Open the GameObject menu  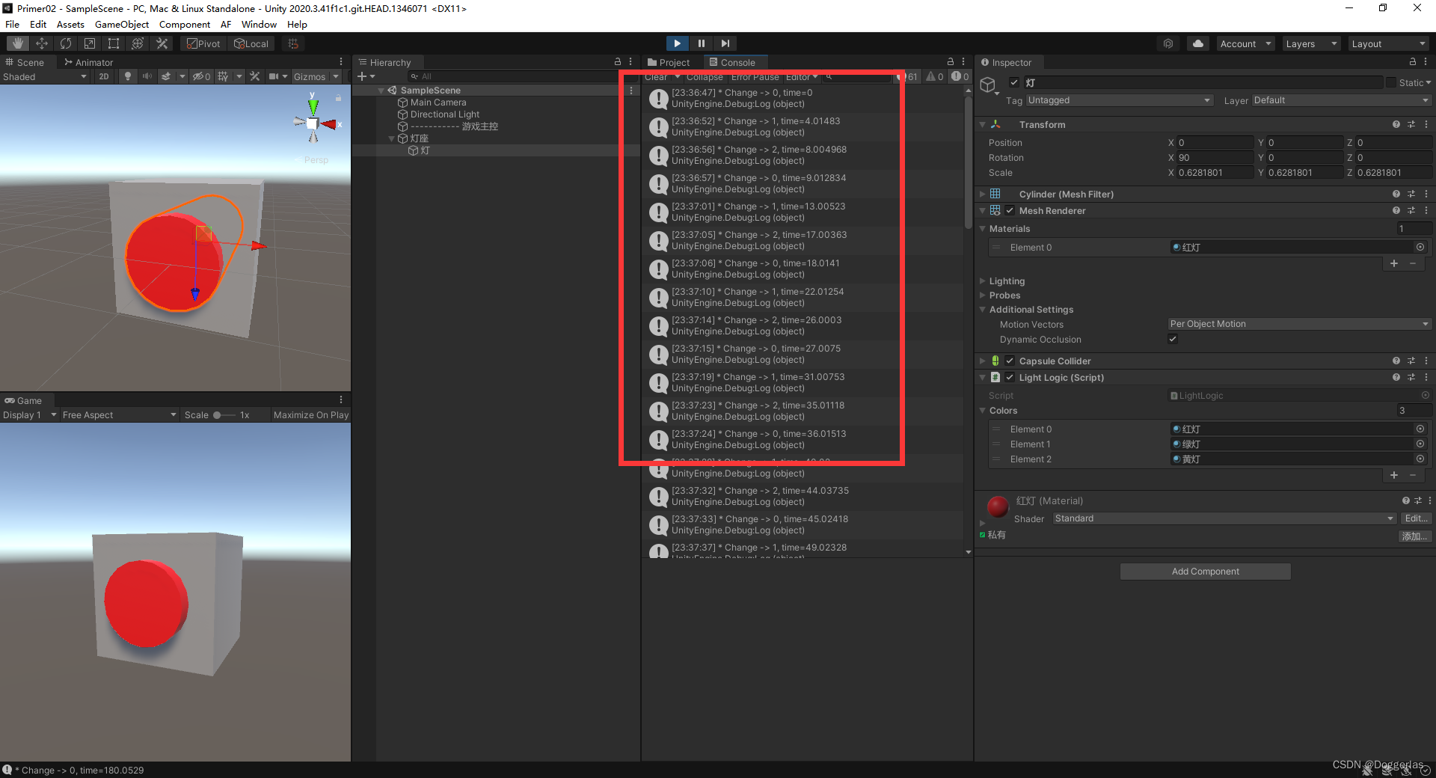[x=122, y=24]
